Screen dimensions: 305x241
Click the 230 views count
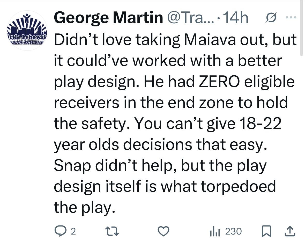[233, 231]
